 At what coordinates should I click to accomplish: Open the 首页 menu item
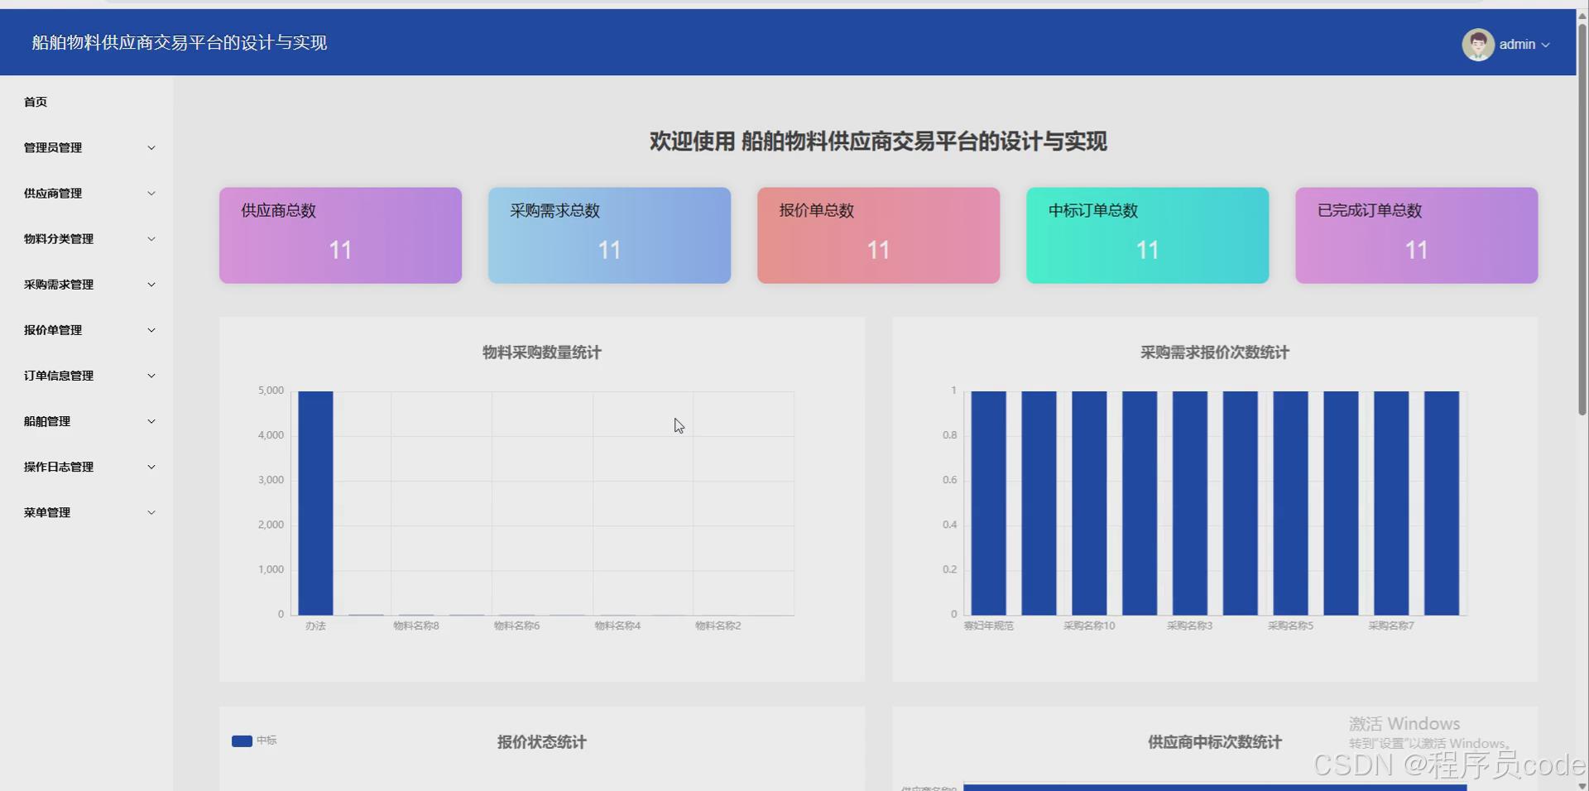[x=36, y=101]
